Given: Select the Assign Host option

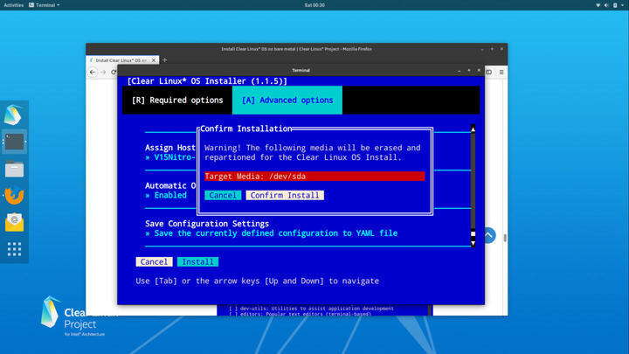Looking at the screenshot, I should click(x=170, y=148).
